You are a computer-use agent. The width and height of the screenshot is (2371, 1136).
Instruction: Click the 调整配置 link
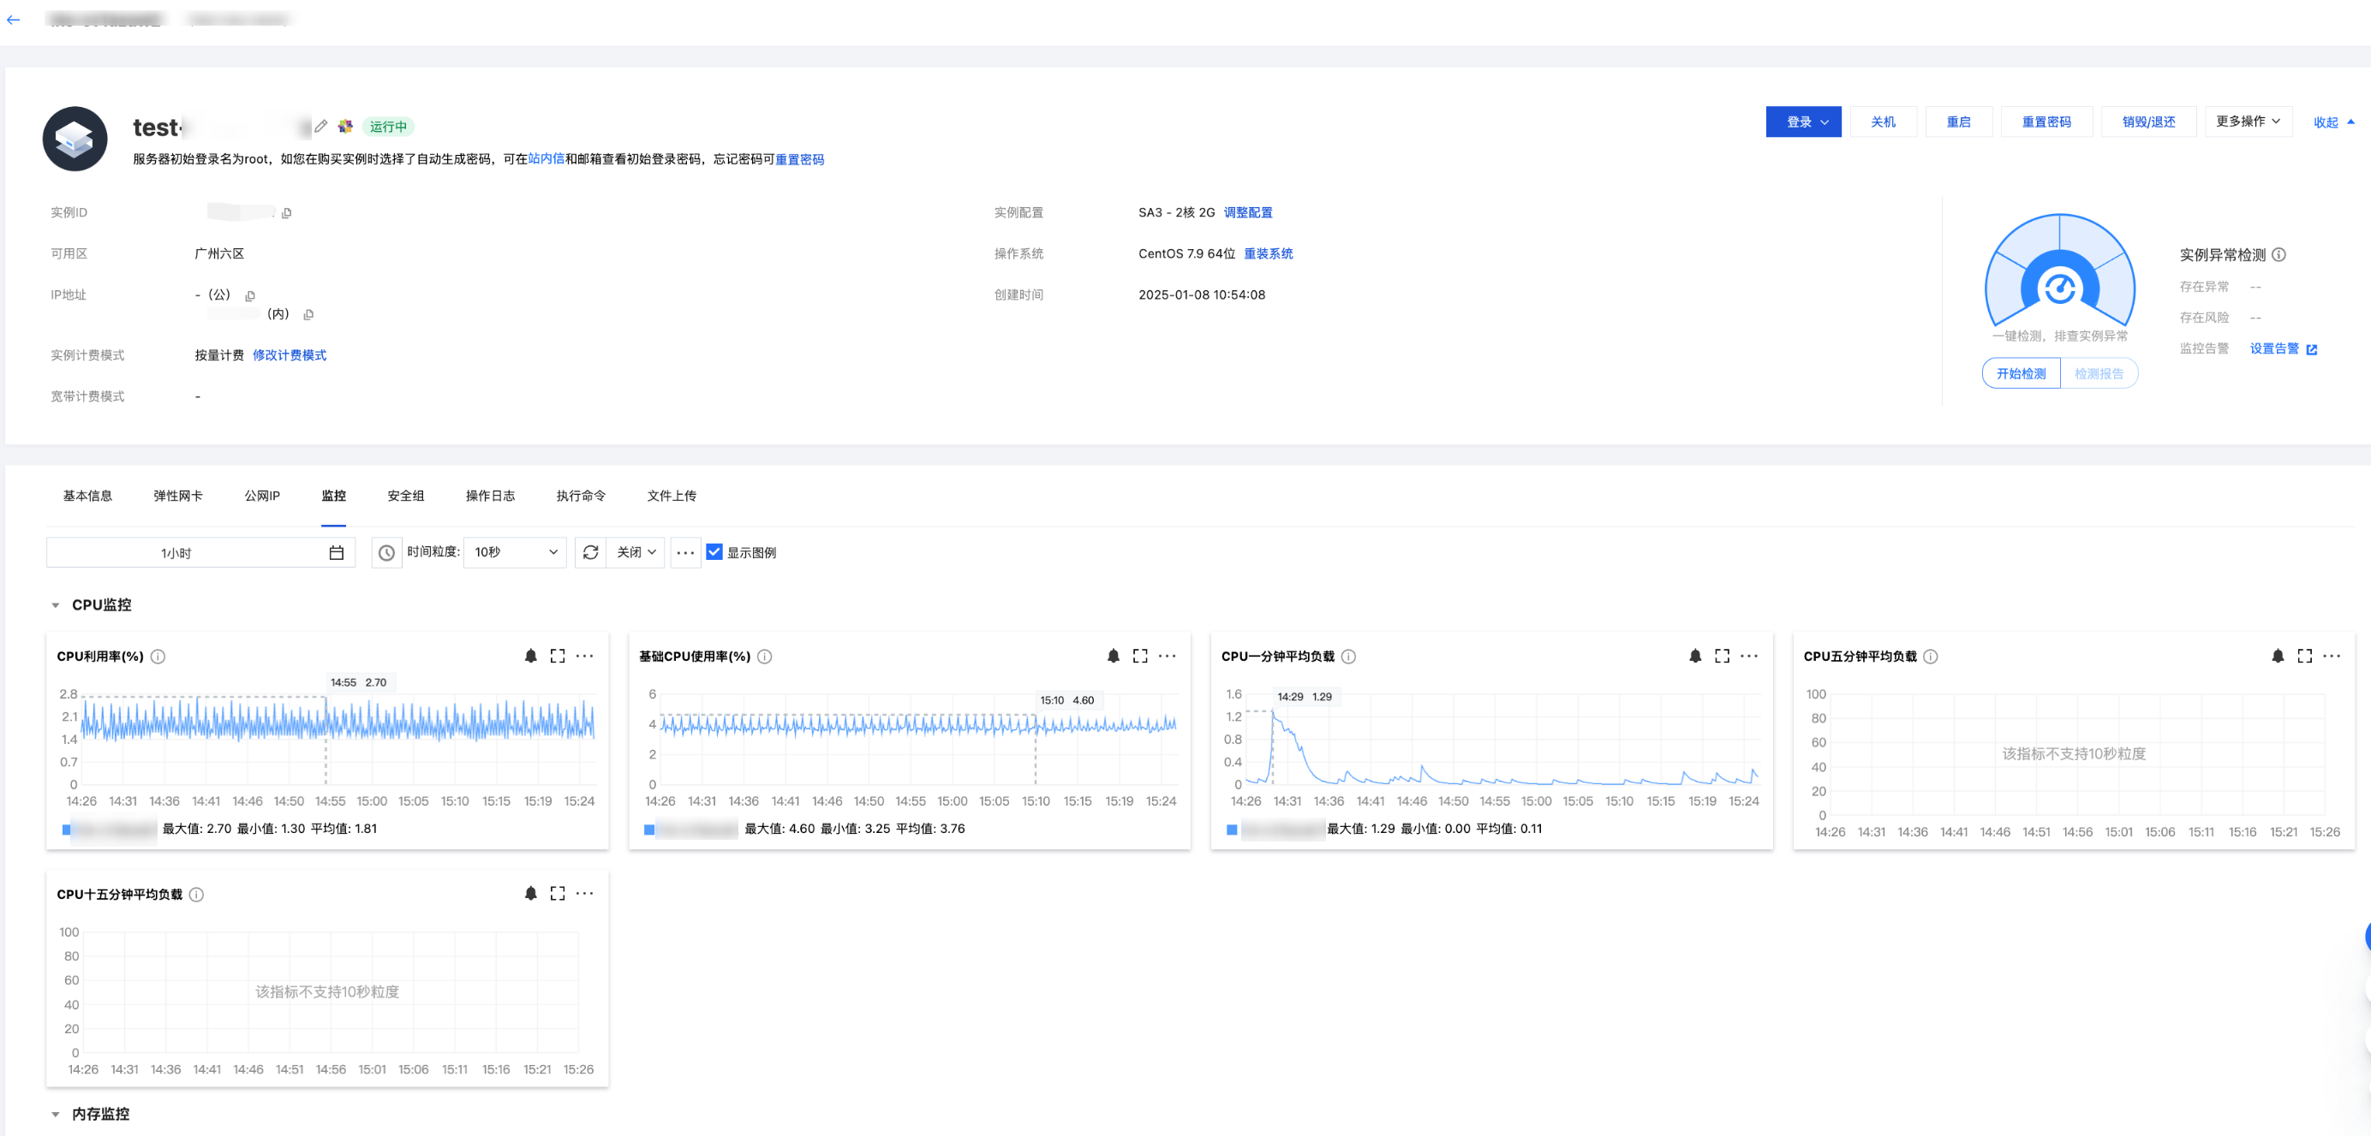[x=1247, y=212]
